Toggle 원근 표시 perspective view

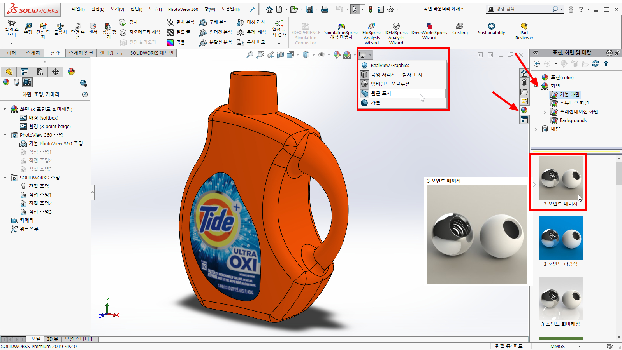tap(402, 93)
